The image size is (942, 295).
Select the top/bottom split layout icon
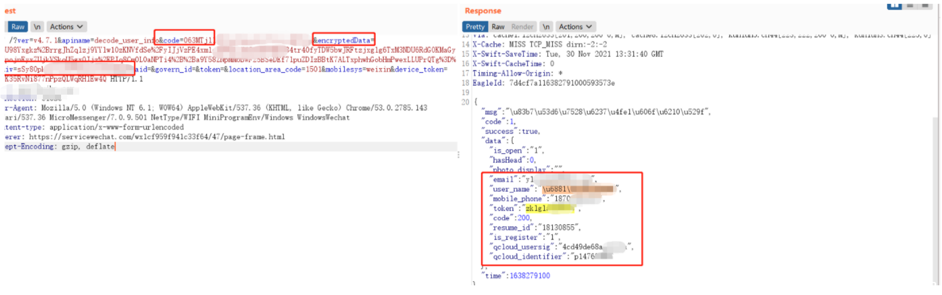[x=910, y=6]
